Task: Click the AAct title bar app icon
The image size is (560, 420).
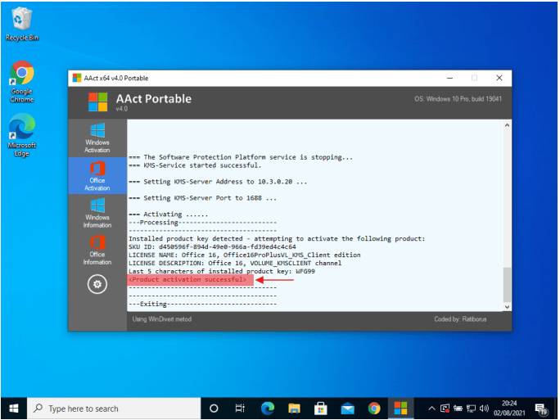Action: (77, 78)
